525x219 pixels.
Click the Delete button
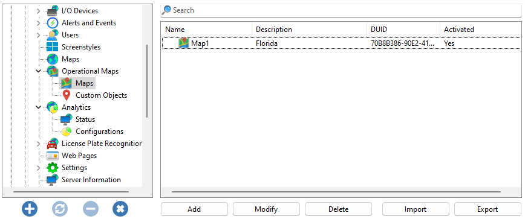click(338, 209)
